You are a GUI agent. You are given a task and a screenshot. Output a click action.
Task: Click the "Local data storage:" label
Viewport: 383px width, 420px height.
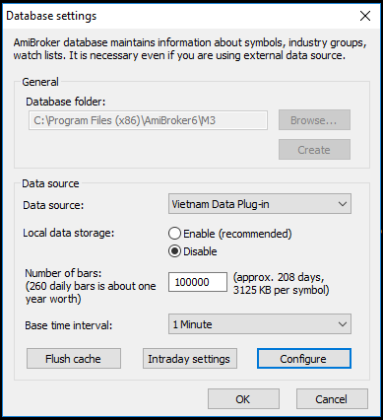[69, 233]
